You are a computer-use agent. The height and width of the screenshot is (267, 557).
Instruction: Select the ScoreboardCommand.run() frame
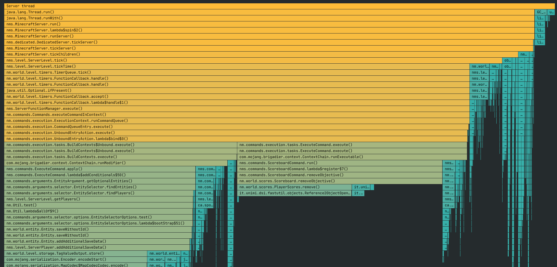340,163
